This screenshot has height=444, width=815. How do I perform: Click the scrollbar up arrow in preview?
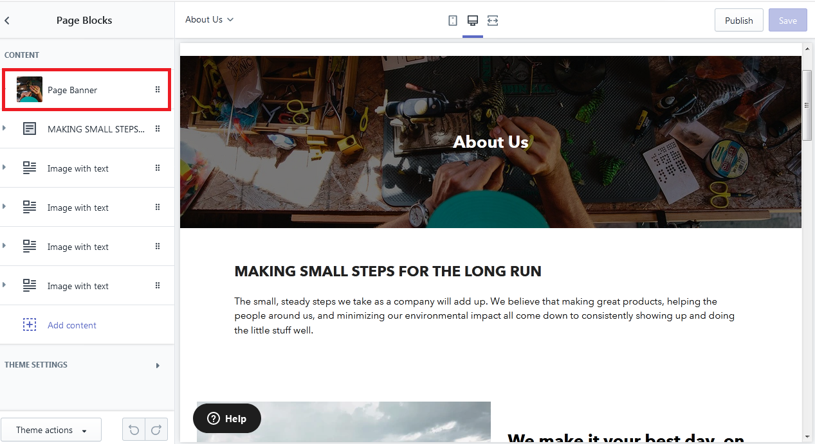(807, 49)
